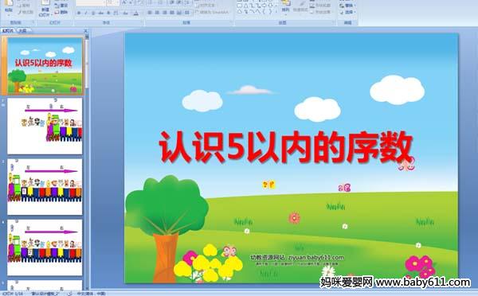Switch to the Outline tab in left pane
This screenshot has width=478, height=296.
coord(22,31)
